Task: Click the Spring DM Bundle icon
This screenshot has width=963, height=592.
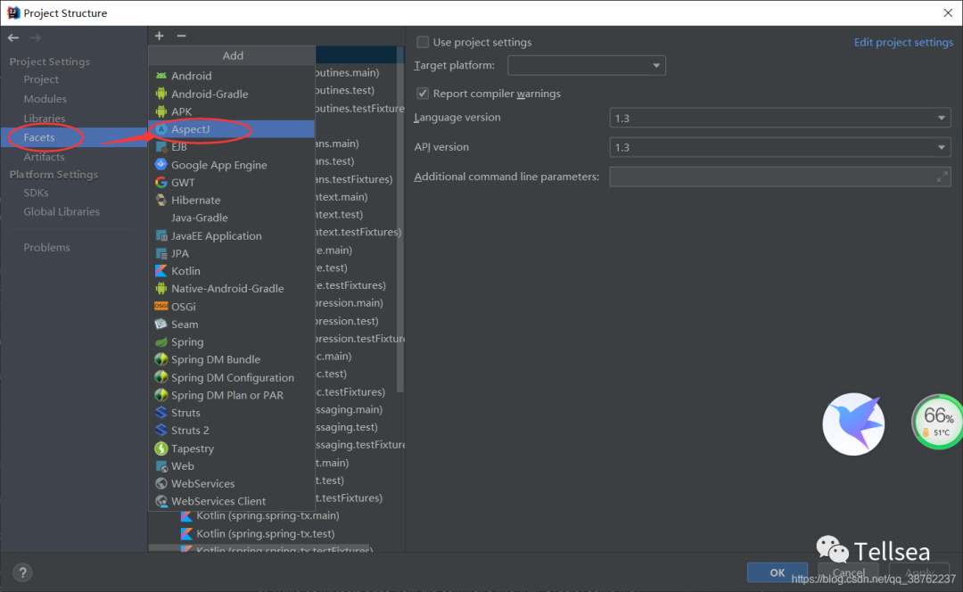Action: (x=160, y=359)
